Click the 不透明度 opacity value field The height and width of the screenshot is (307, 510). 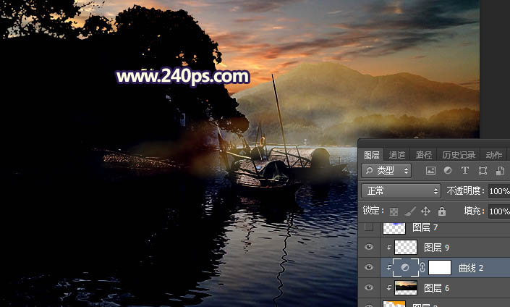pos(498,191)
